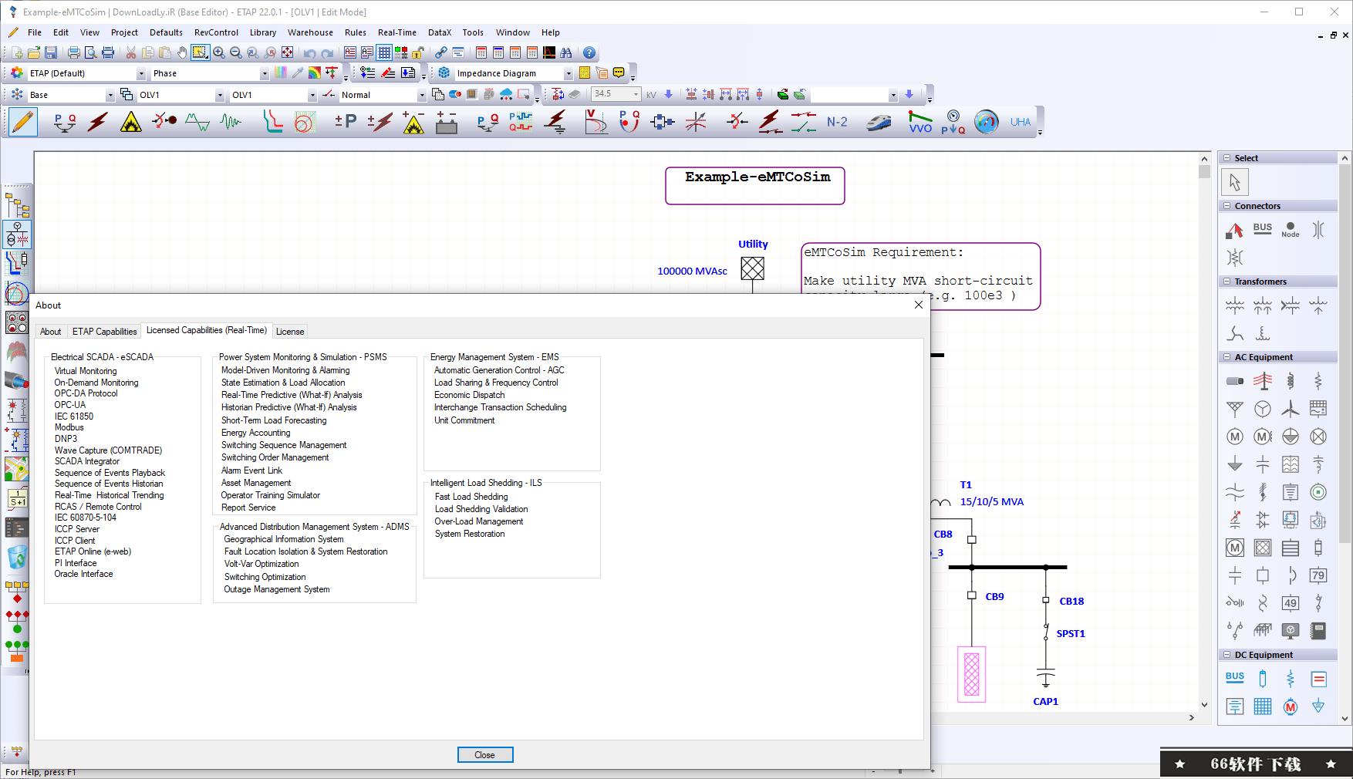The image size is (1353, 779).
Task: Open the train traction power mode
Action: coord(879,122)
